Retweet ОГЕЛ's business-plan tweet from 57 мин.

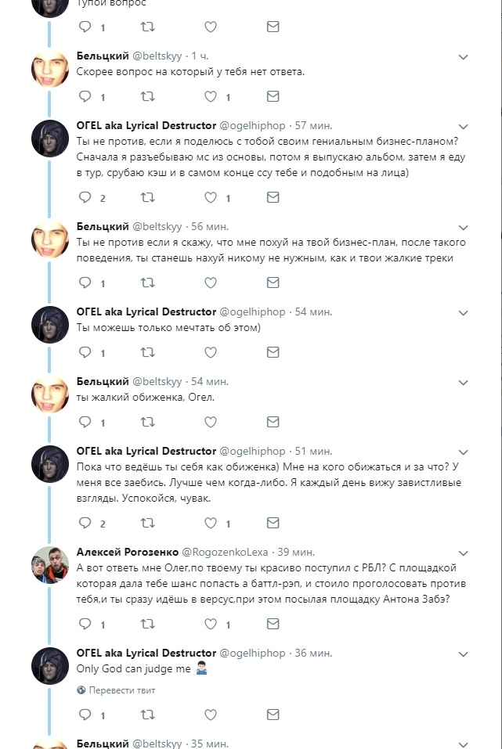click(147, 198)
